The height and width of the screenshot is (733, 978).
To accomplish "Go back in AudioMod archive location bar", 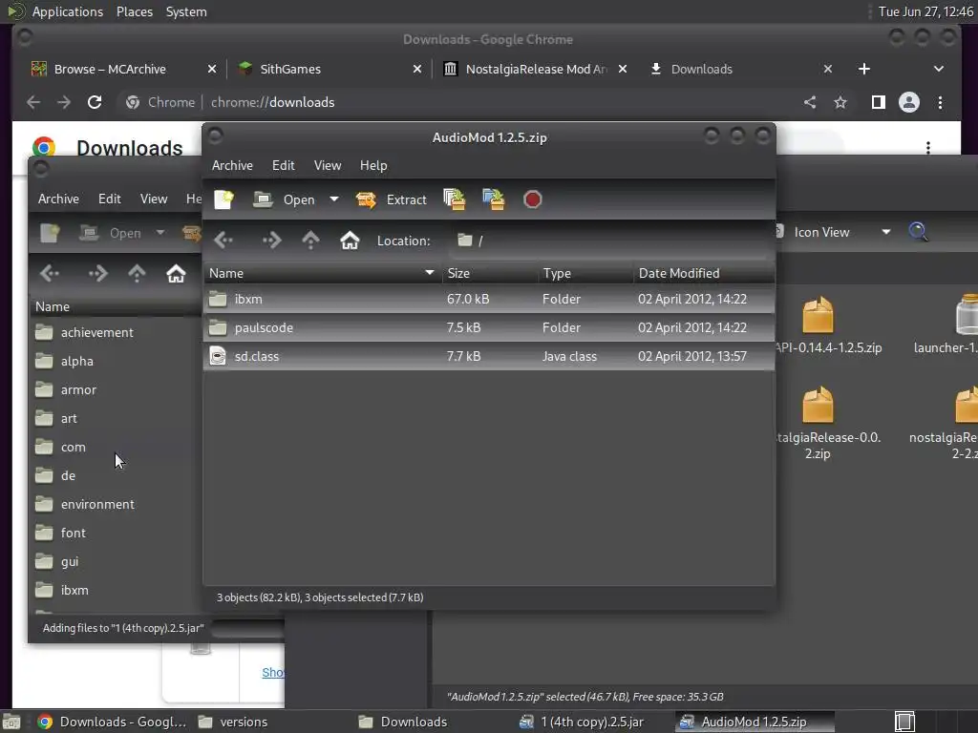I will pyautogui.click(x=223, y=240).
